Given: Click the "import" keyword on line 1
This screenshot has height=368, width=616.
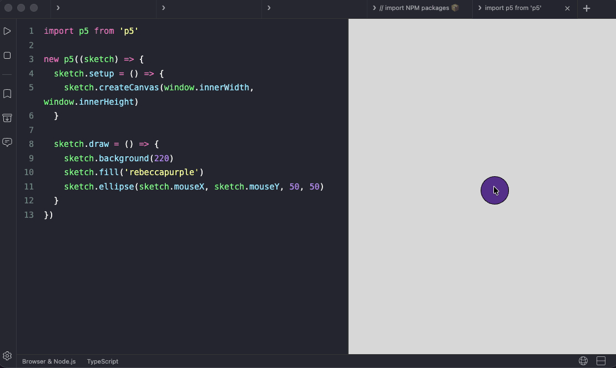Looking at the screenshot, I should [x=58, y=31].
